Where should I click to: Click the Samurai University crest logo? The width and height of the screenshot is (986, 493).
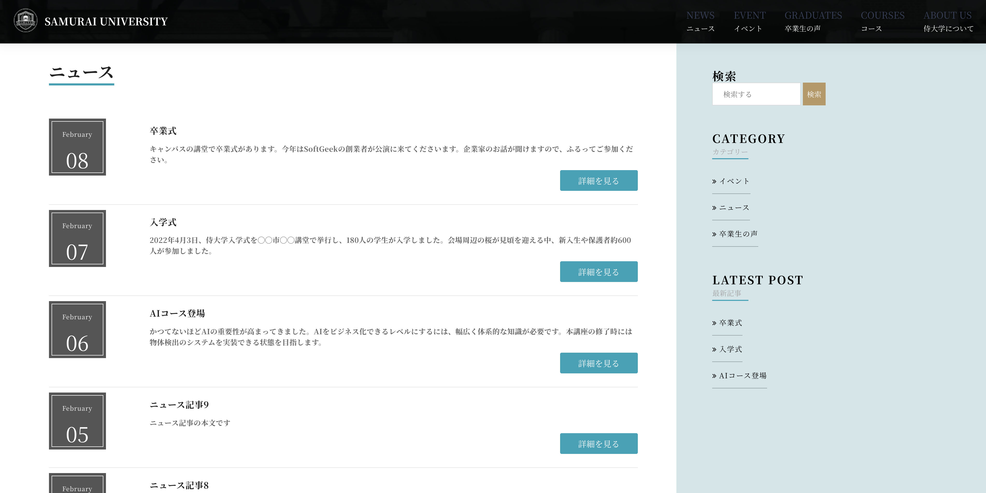tap(25, 21)
